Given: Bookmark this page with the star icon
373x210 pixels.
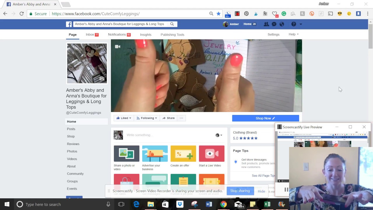Looking at the screenshot, I should tap(219, 14).
